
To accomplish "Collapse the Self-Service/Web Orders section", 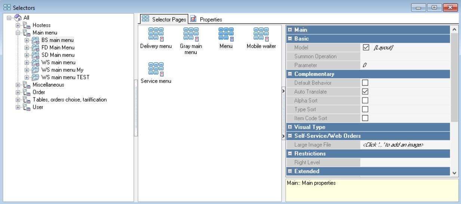I will pyautogui.click(x=290, y=136).
